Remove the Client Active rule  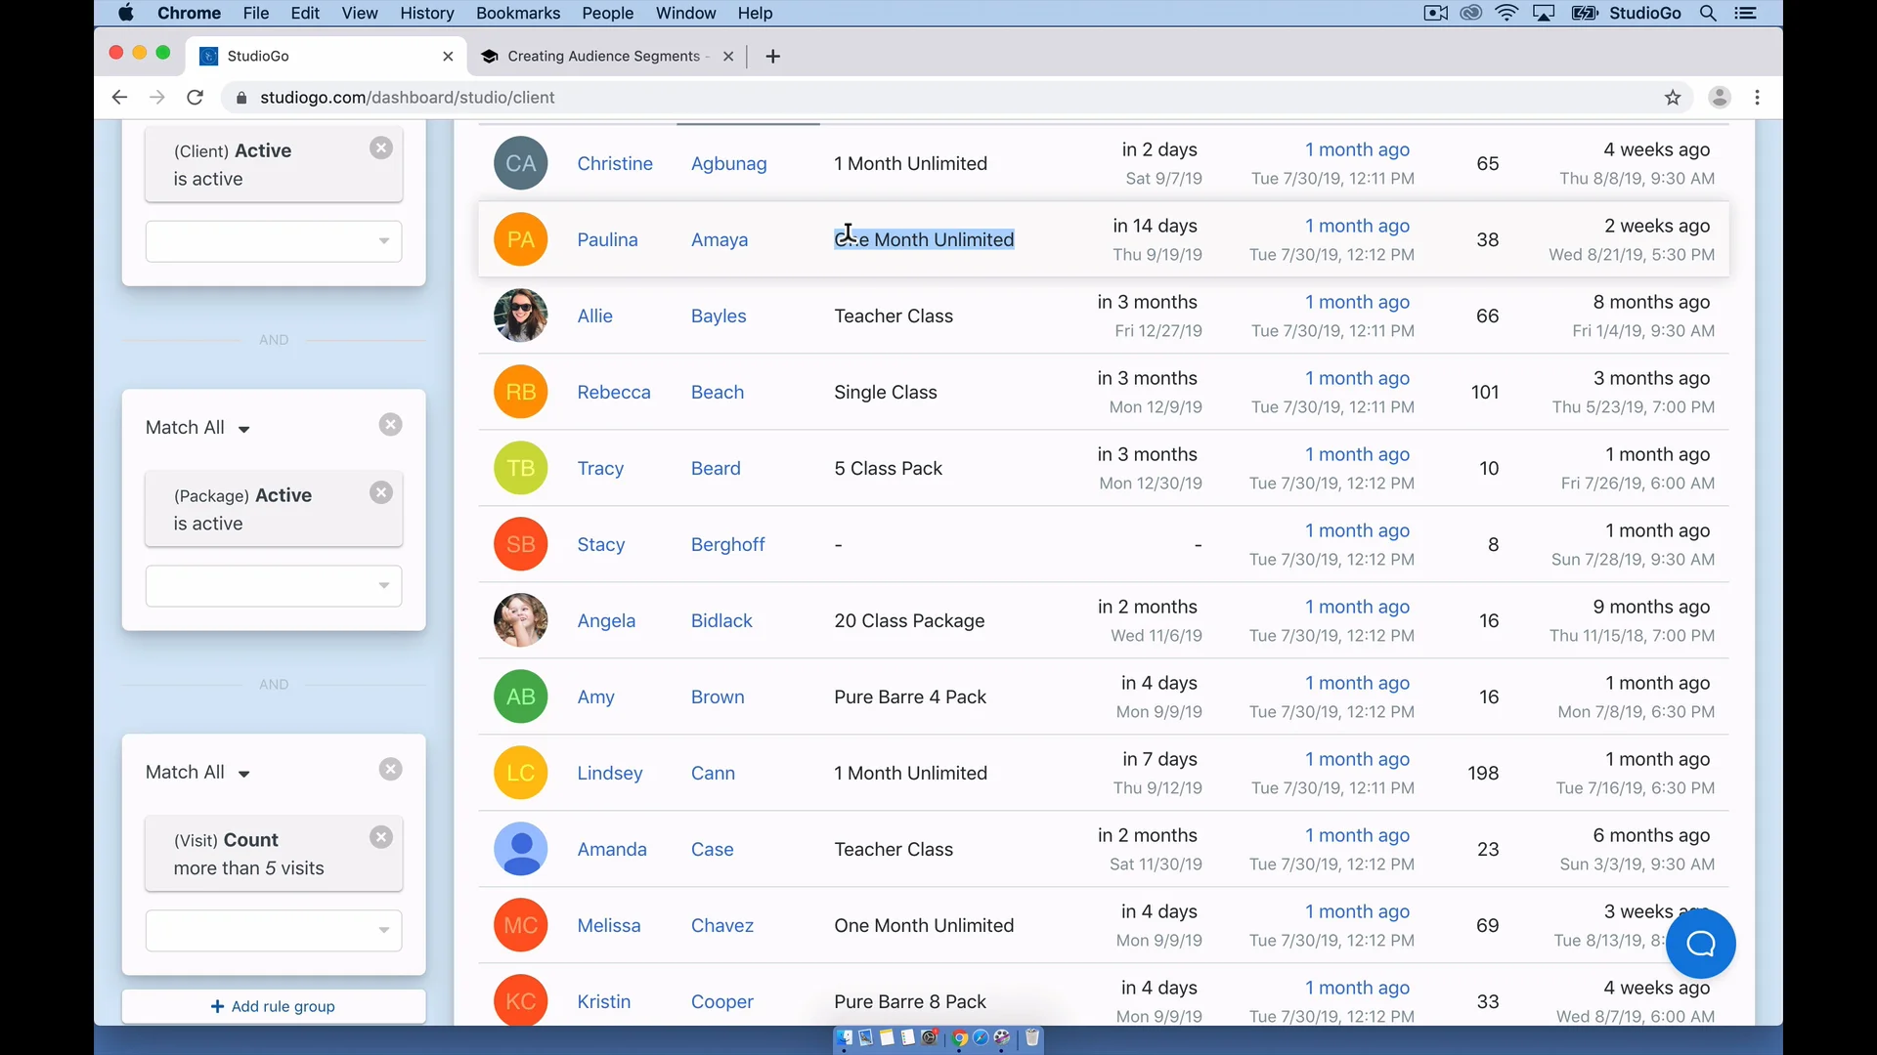[x=381, y=148]
